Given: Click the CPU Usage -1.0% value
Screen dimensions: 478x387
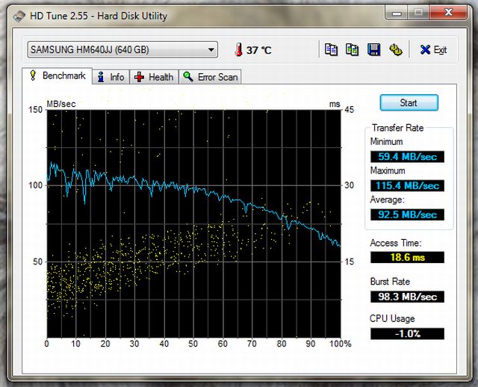Looking at the screenshot, I should tap(406, 334).
